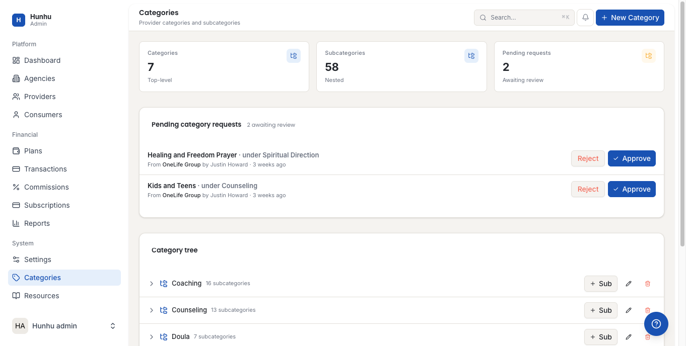
Task: Add a Sub to Doula
Action: coord(600,337)
